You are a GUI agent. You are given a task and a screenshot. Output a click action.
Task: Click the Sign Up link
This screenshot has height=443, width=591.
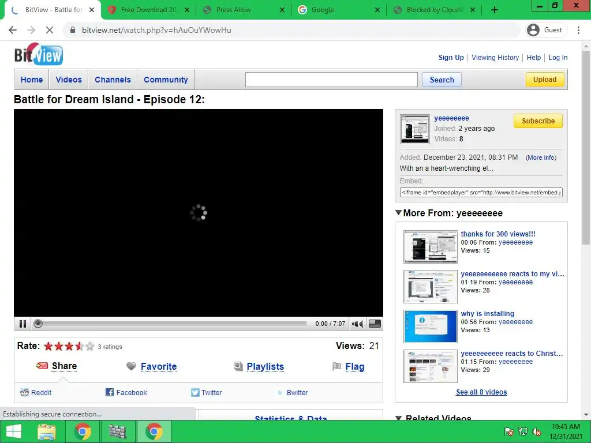(451, 58)
